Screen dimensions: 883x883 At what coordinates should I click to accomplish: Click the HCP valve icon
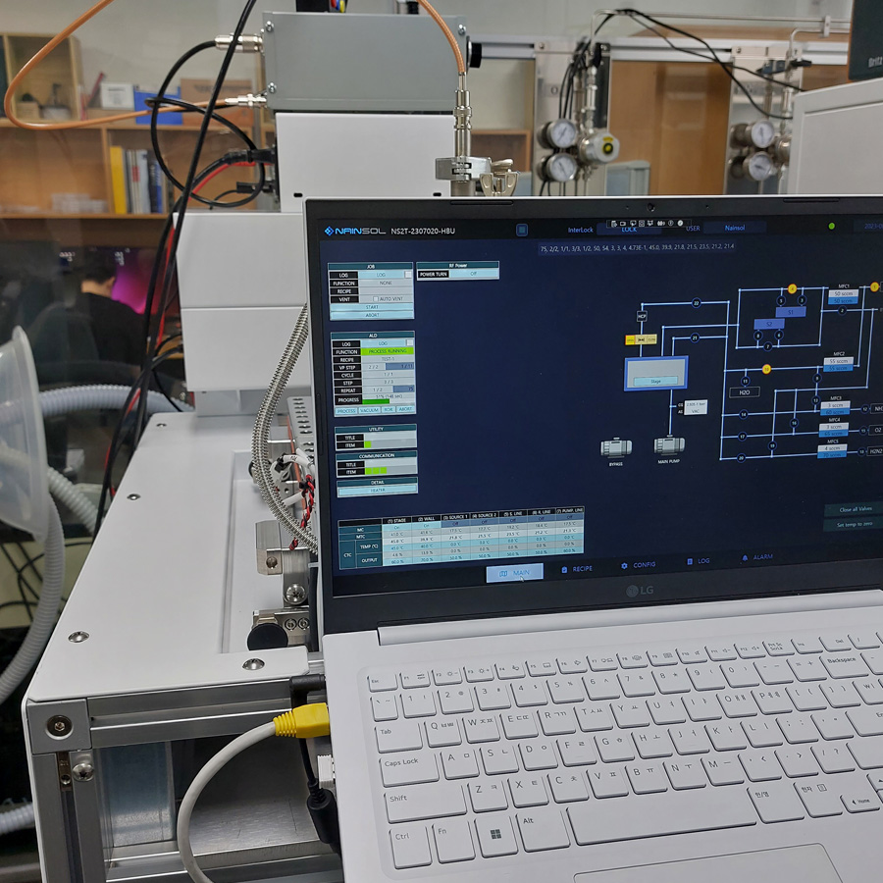[642, 316]
